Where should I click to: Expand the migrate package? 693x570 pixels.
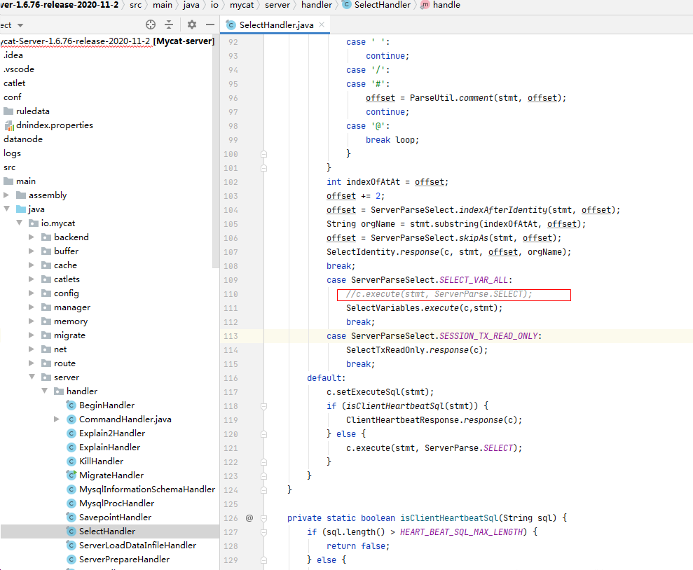click(x=32, y=335)
